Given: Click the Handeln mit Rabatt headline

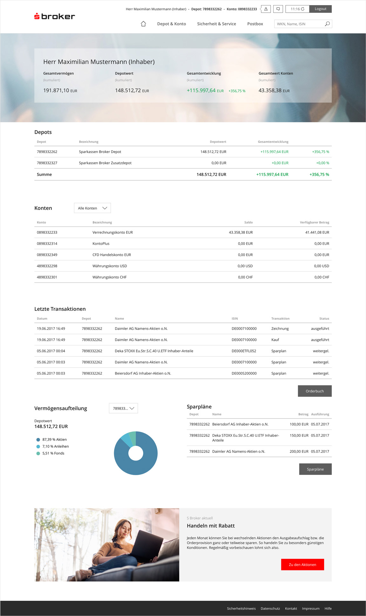Looking at the screenshot, I should coord(211,526).
